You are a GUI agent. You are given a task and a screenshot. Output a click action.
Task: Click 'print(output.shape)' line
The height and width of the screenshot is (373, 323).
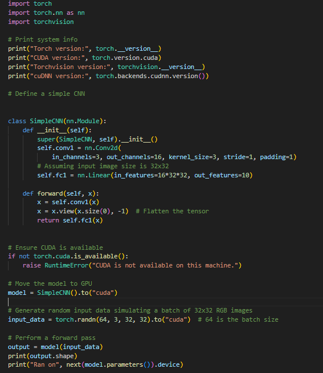43,356
